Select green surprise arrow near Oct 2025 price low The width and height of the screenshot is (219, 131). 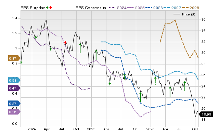pyautogui.click(x=140, y=97)
